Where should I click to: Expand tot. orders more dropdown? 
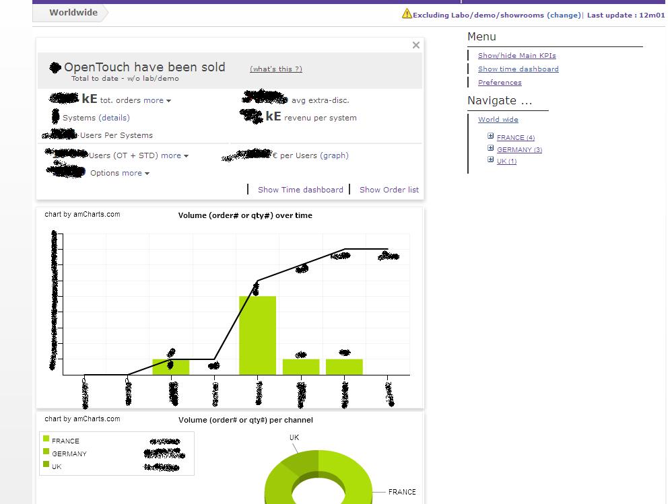click(158, 100)
